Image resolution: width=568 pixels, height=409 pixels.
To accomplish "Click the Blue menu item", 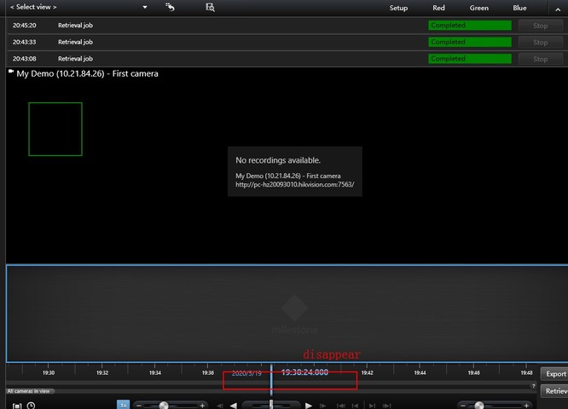I will pos(519,8).
